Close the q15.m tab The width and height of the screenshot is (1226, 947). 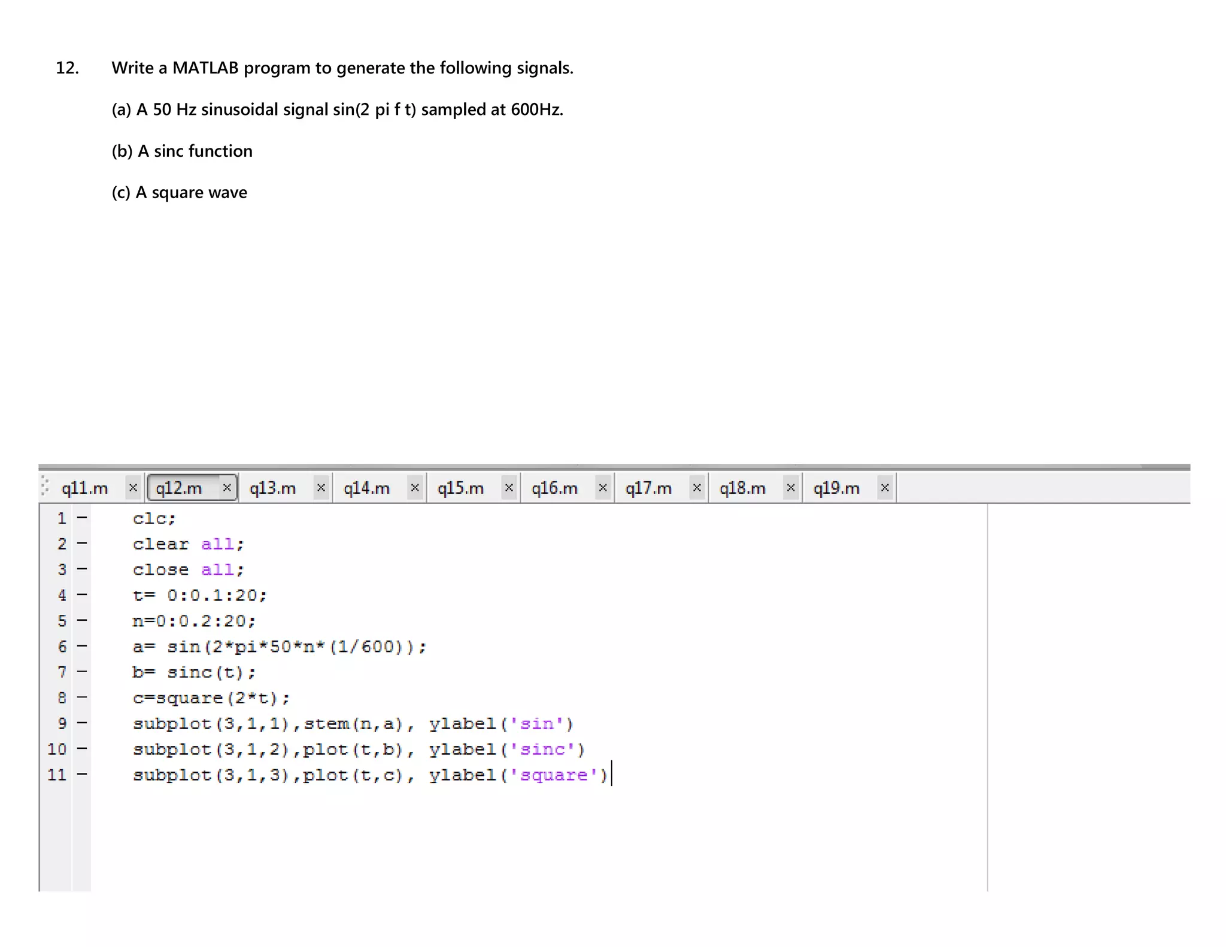(x=509, y=488)
